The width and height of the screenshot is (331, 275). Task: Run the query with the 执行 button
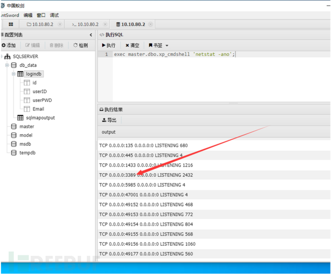(x=108, y=45)
